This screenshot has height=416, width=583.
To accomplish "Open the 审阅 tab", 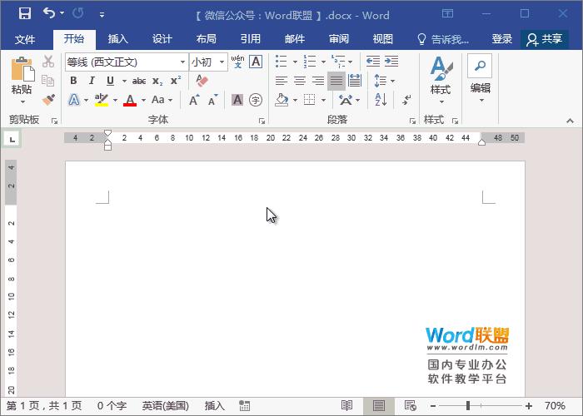I will pyautogui.click(x=339, y=39).
